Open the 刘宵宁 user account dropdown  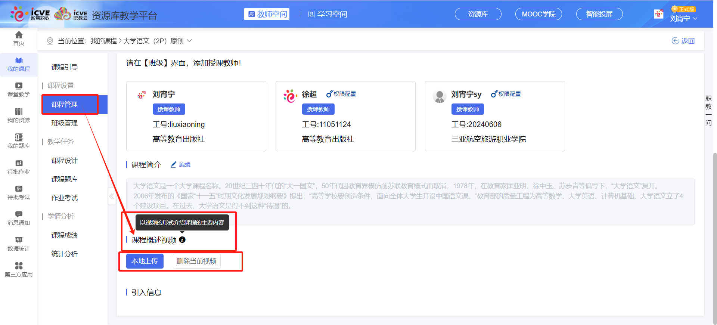(683, 18)
